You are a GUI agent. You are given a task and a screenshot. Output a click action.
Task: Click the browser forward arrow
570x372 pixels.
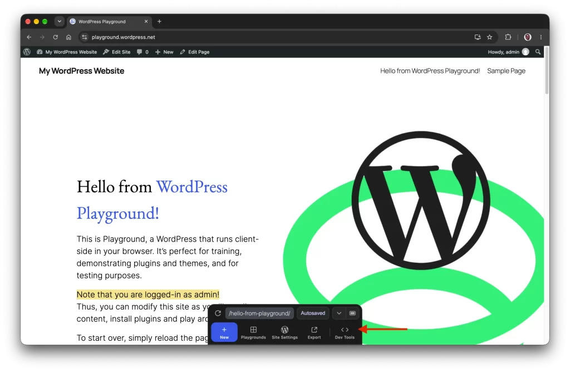click(42, 37)
